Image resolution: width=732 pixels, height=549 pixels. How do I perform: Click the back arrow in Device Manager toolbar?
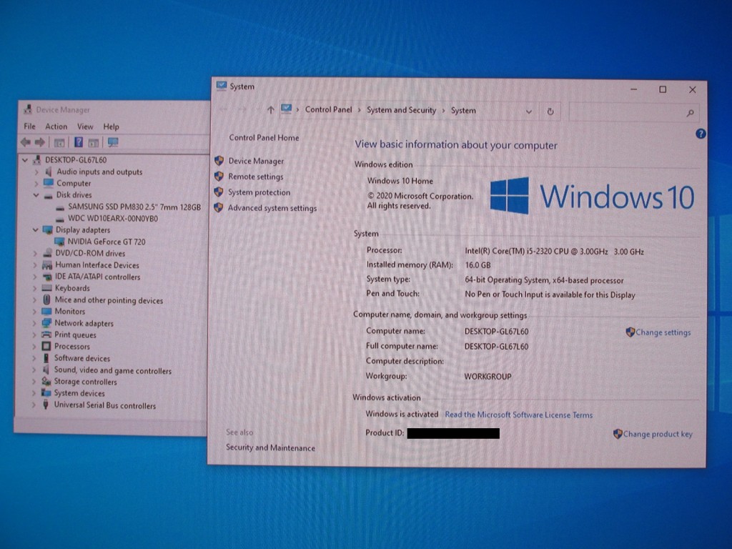[x=26, y=142]
